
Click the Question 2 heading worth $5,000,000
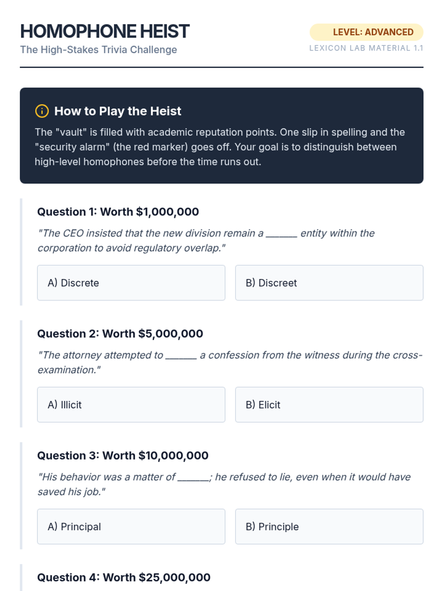click(120, 334)
